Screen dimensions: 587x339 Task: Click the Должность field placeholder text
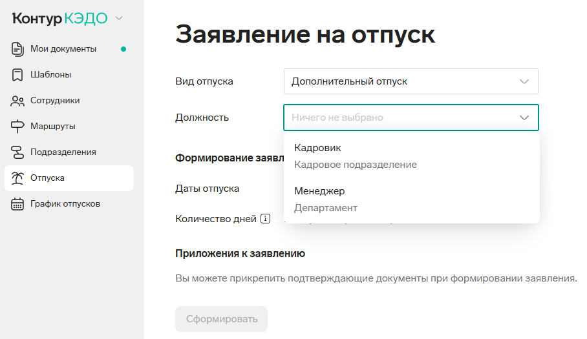[x=337, y=118]
